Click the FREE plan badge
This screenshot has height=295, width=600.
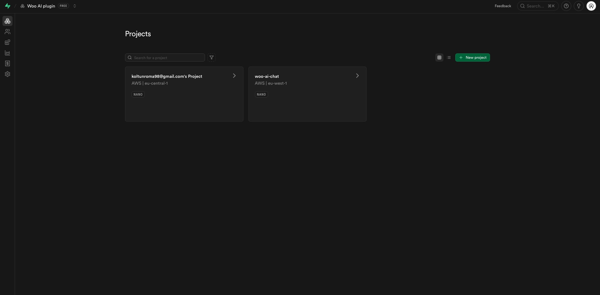click(x=63, y=6)
